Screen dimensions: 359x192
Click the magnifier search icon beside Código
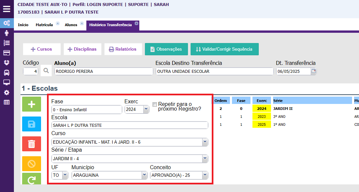coord(46,71)
